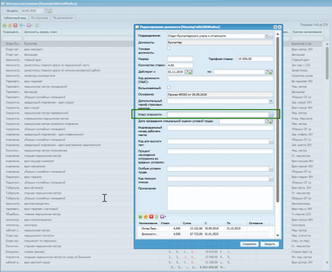Open dropdown arrow next to main Operations icon
The height and width of the screenshot is (272, 332).
coord(32,25)
